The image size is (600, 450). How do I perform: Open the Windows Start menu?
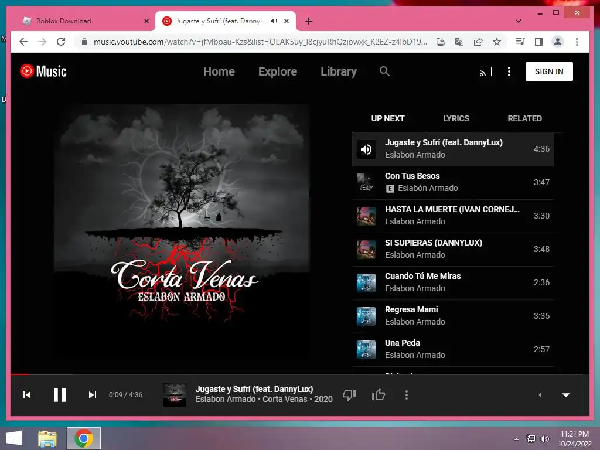tap(14, 438)
